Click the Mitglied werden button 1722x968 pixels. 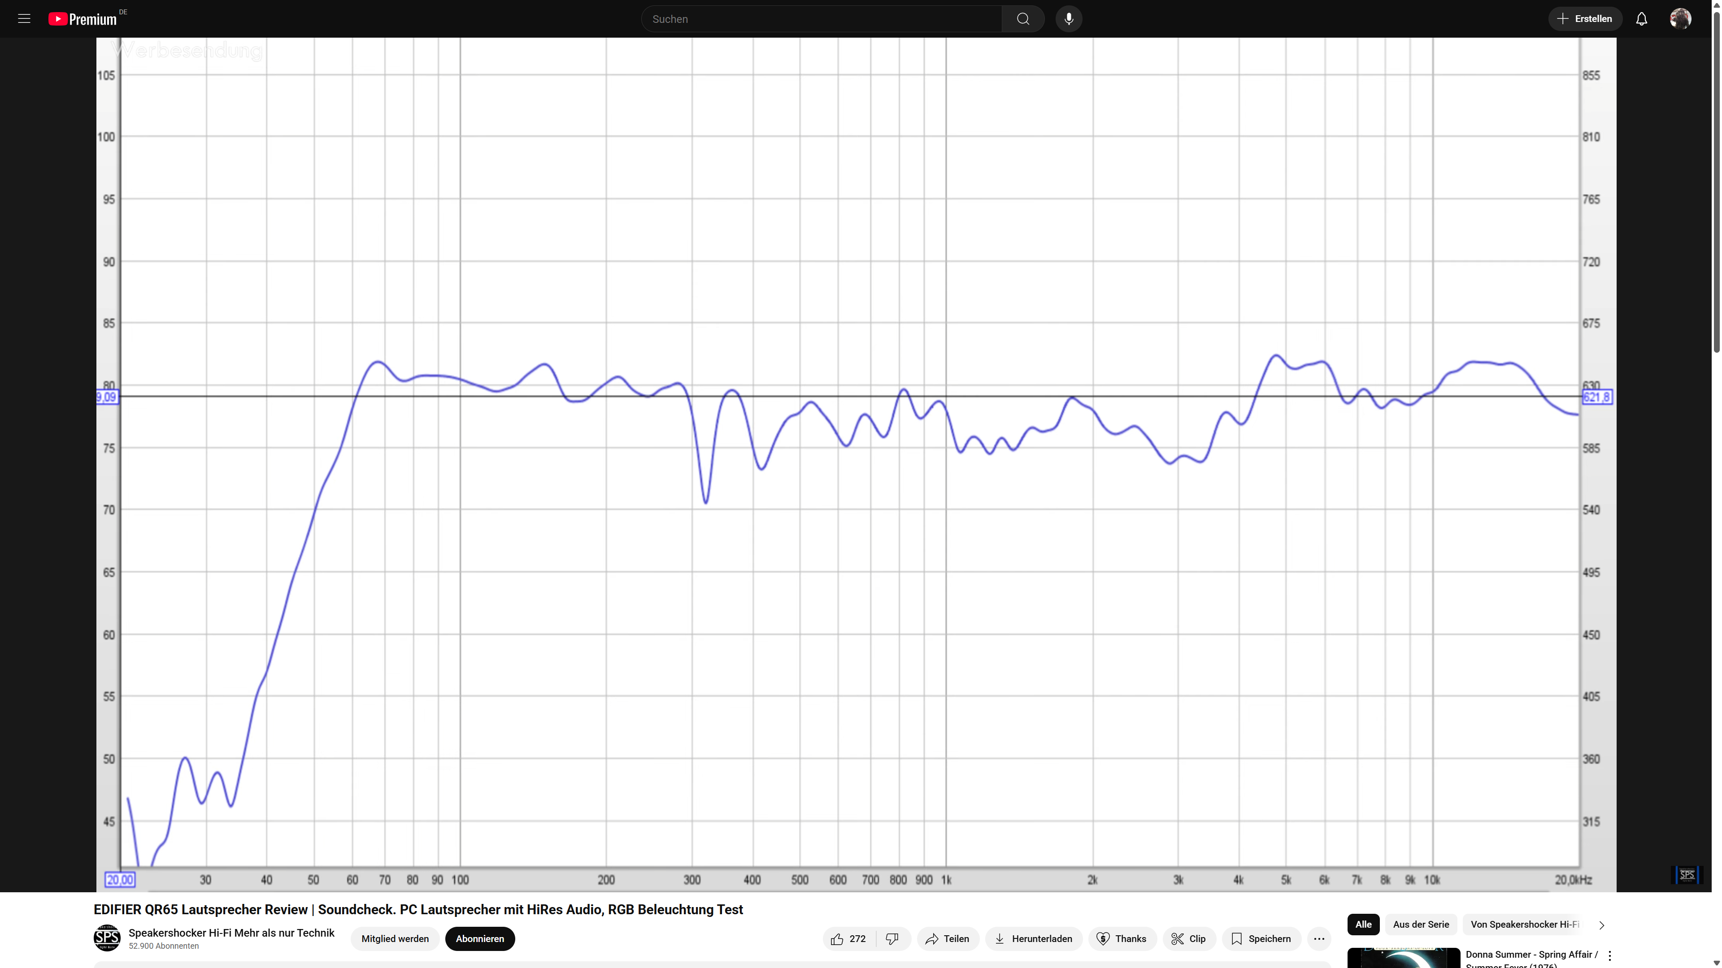pyautogui.click(x=395, y=938)
